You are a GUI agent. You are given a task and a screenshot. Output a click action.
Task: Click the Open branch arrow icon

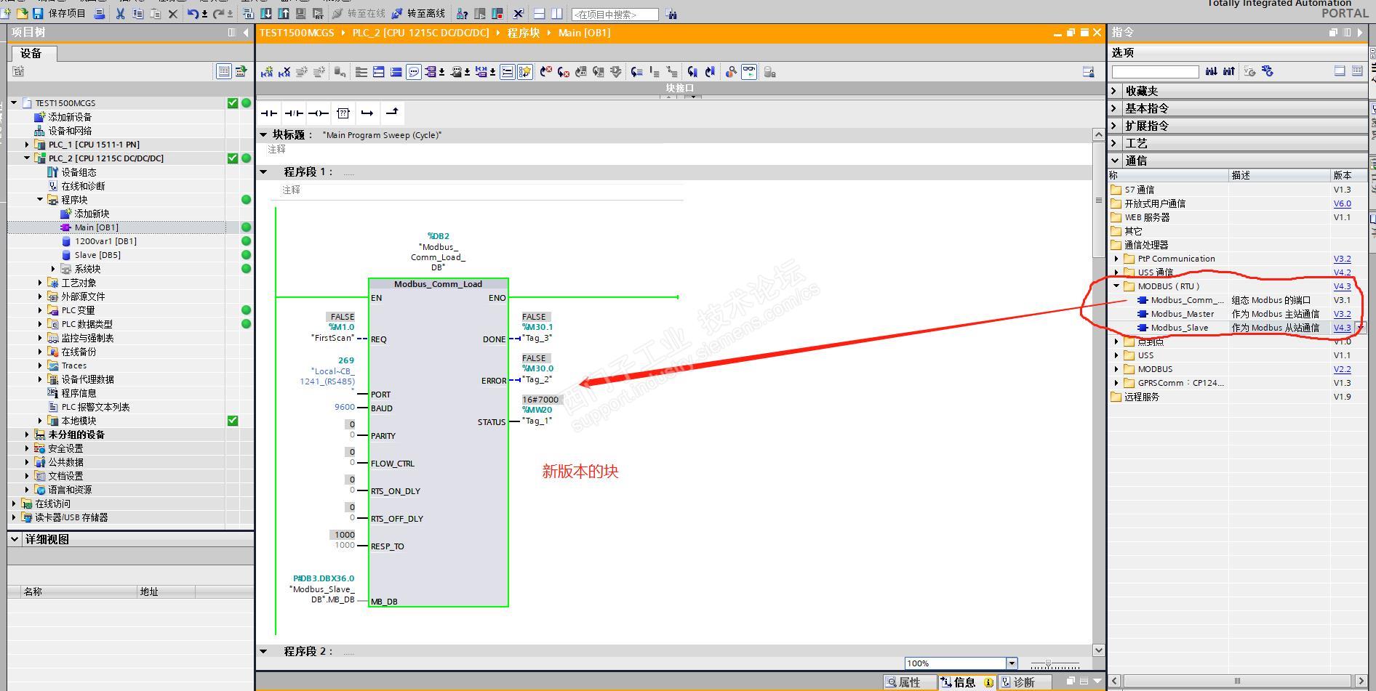(x=367, y=113)
